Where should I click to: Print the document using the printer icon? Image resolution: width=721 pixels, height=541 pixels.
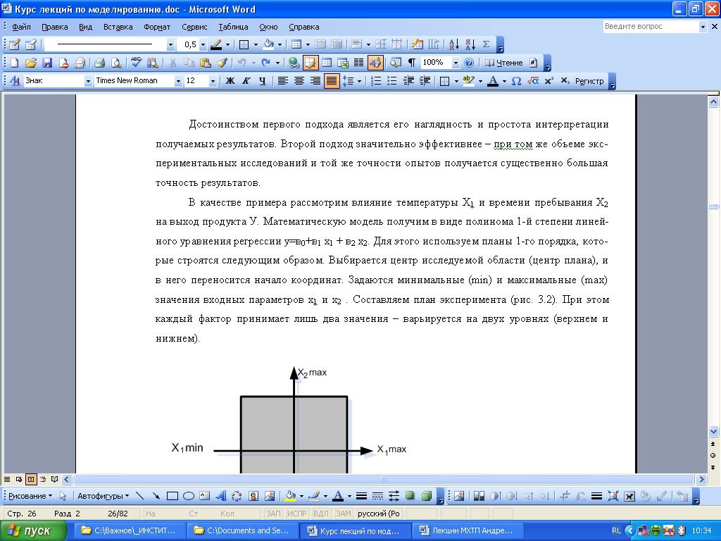99,63
